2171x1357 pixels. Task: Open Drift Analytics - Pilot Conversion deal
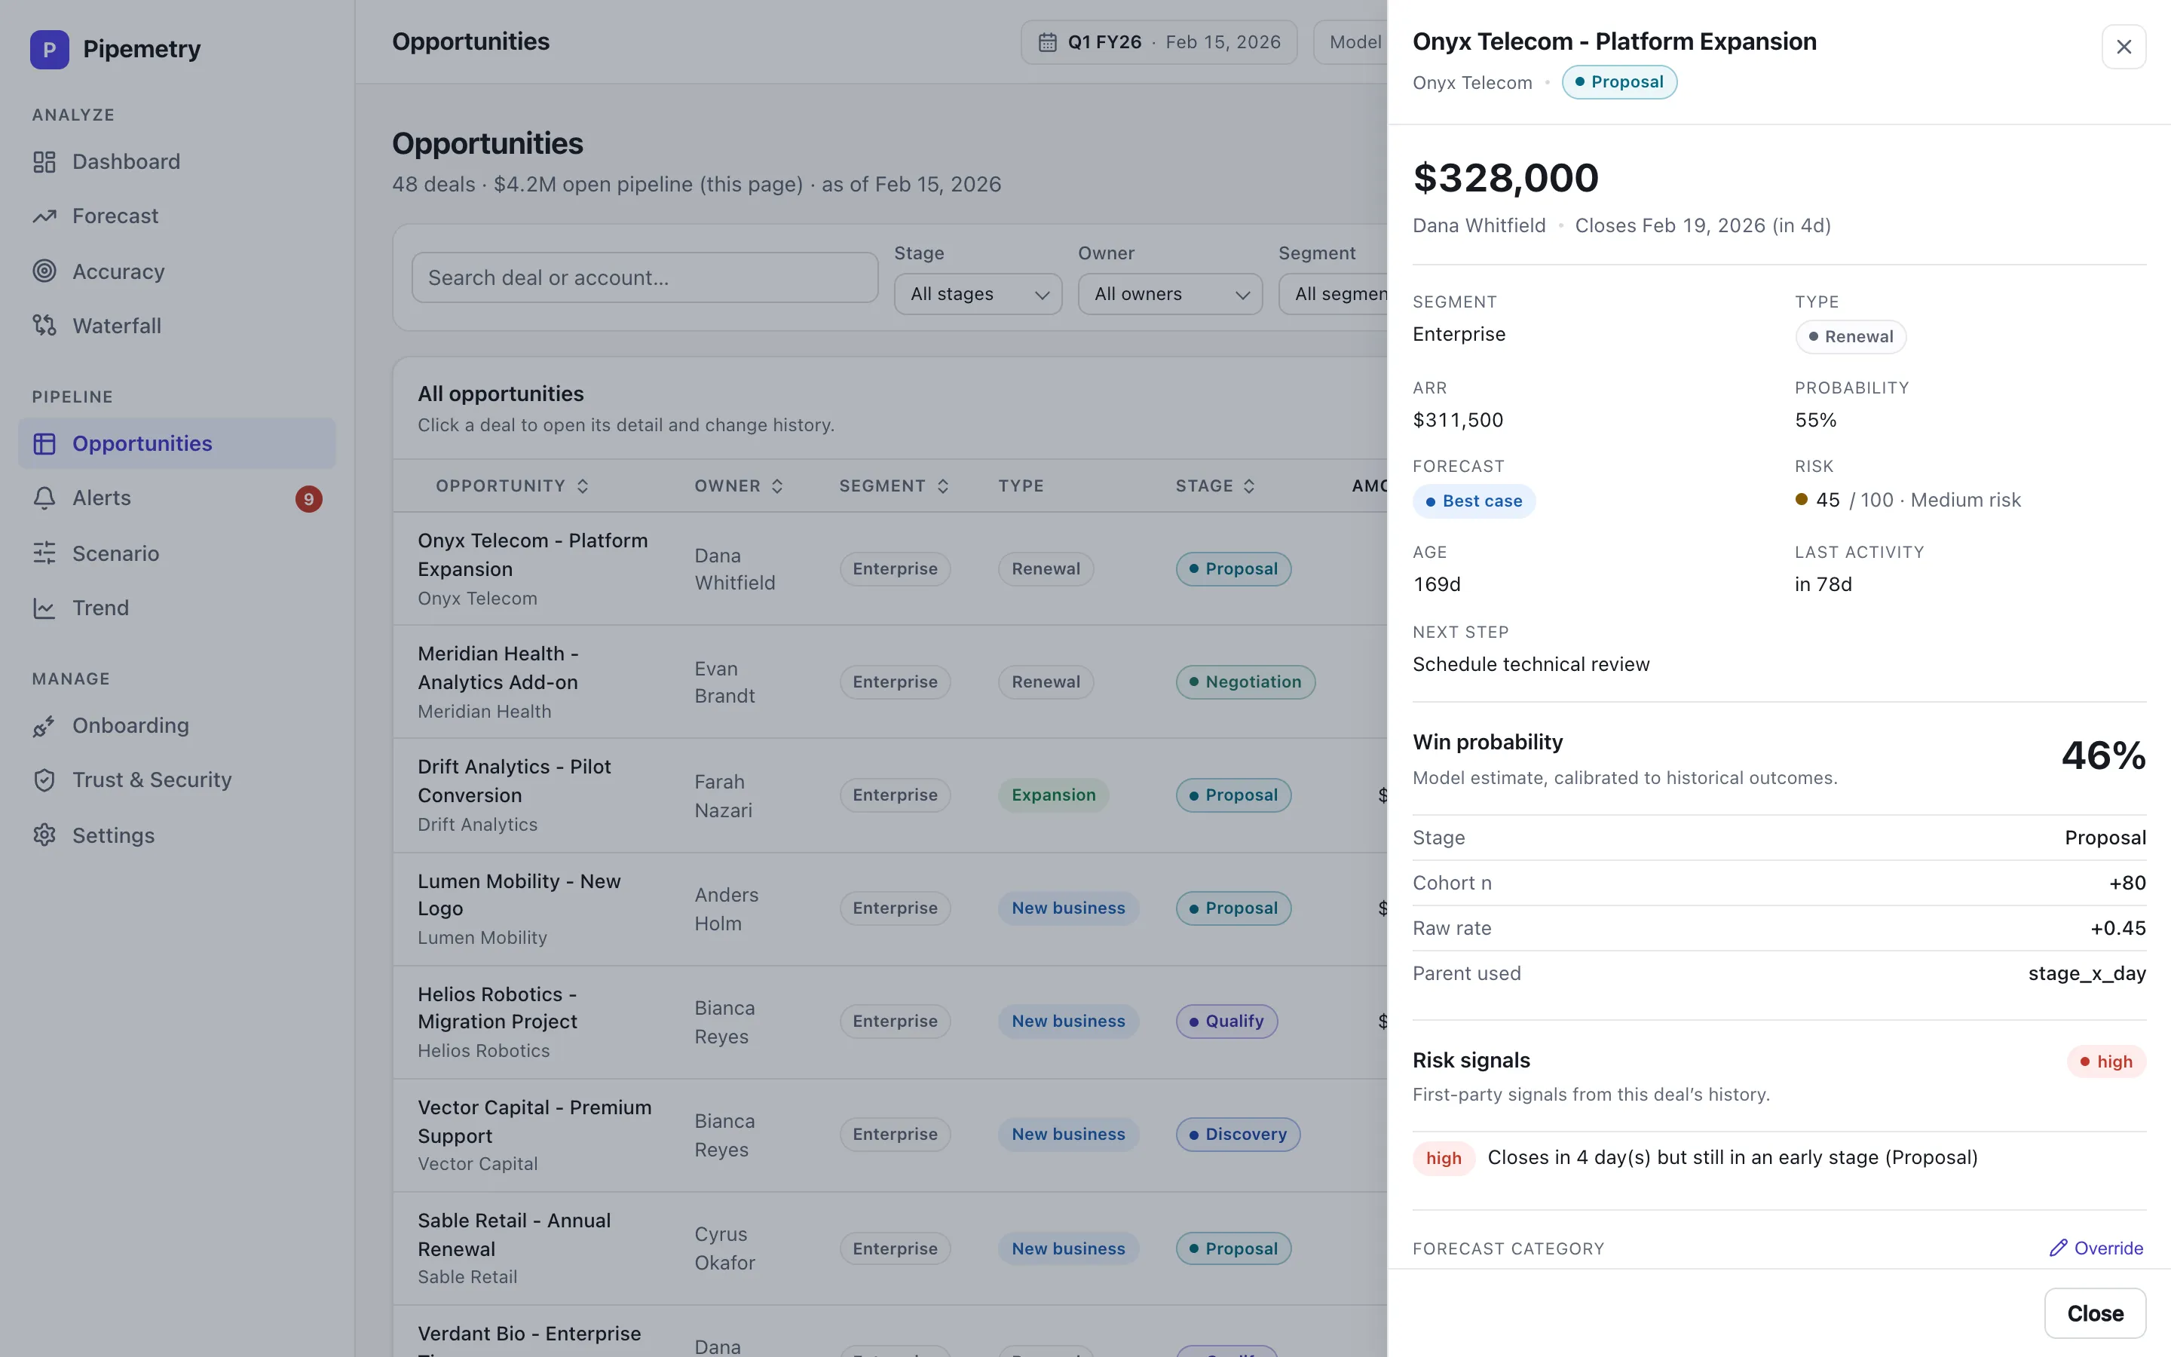tap(890, 795)
